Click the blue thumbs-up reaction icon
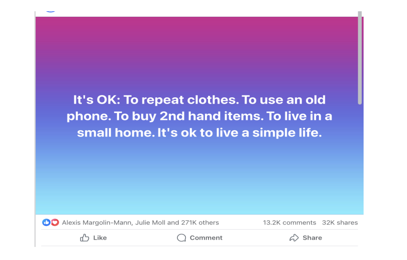Screen dimensions: 407x260 click(x=46, y=223)
